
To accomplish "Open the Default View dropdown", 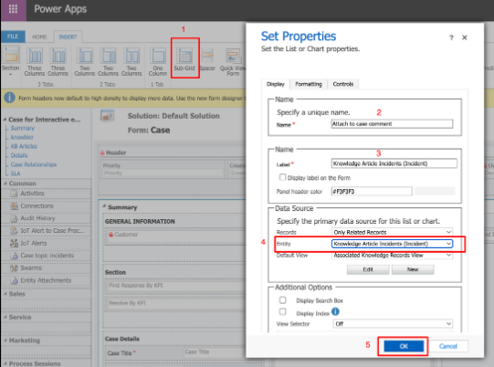I will click(392, 256).
